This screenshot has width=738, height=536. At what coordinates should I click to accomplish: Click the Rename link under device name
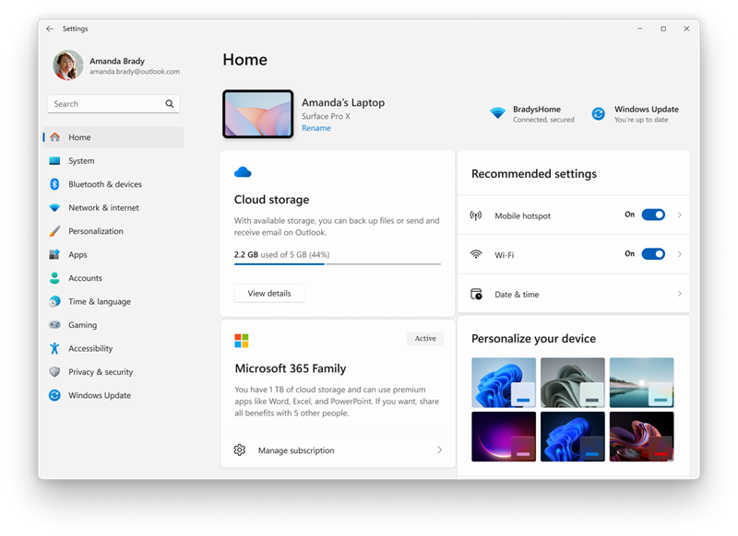pyautogui.click(x=315, y=128)
